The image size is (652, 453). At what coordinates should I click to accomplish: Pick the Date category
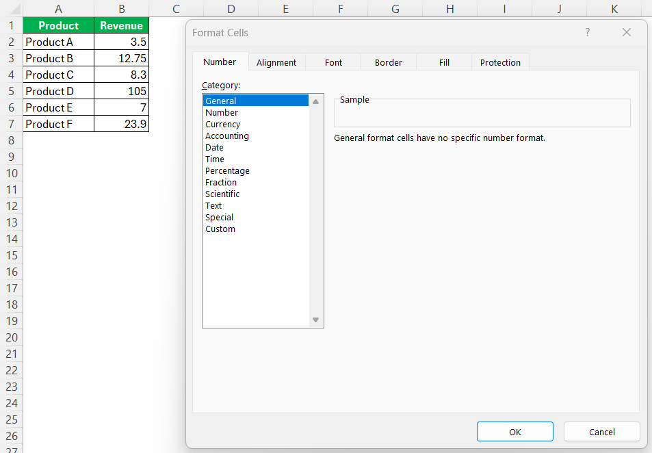click(256, 147)
